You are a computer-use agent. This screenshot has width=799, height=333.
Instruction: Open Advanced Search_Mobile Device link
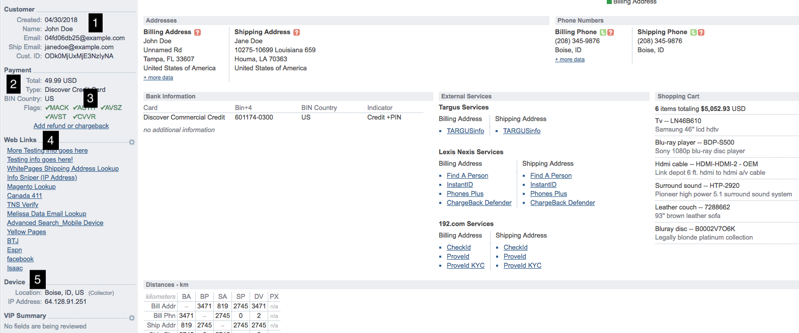[x=55, y=223]
